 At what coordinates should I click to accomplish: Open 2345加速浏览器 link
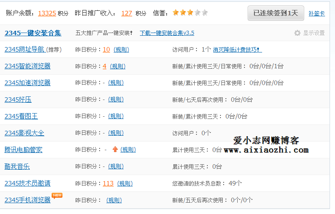[x=28, y=83]
